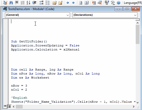
Task: Click the comment speech bubble icon
Action: click(17, 3)
